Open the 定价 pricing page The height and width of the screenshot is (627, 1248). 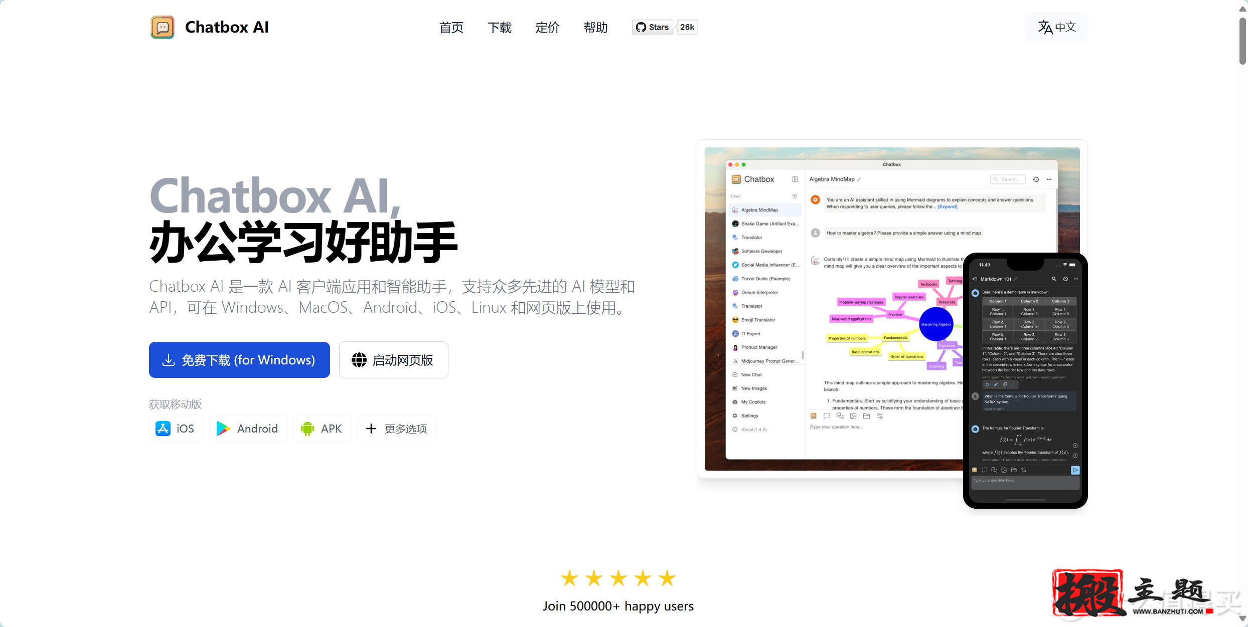(x=547, y=28)
